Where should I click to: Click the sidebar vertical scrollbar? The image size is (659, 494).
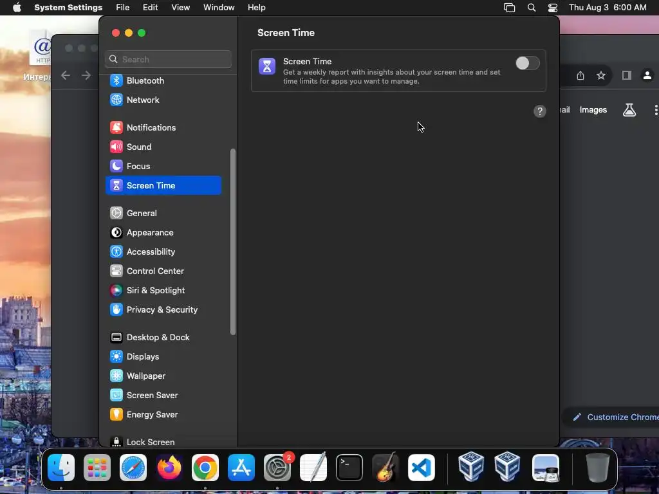coord(233,242)
